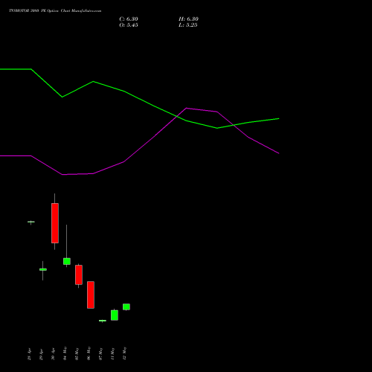The height and width of the screenshot is (372, 372).
Task: Select the green long-wick candle for 04 May
Action: 67,261
